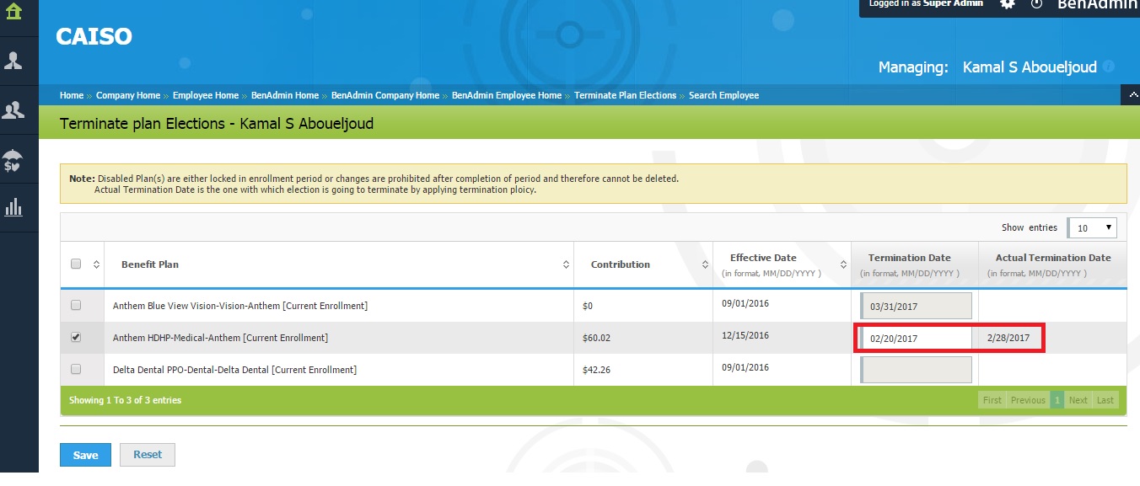Uncheck the Anthem HDHP-Medical checkbox
Screen dimensions: 1140x486
[76, 337]
